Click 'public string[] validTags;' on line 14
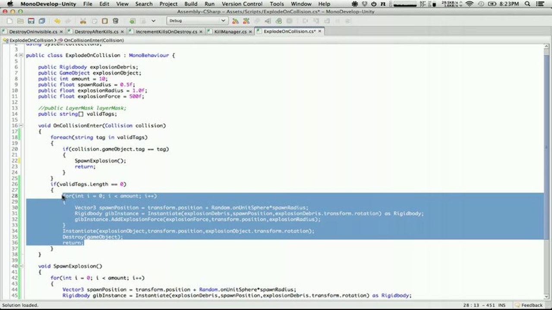This screenshot has width=552, height=310. tap(77, 114)
